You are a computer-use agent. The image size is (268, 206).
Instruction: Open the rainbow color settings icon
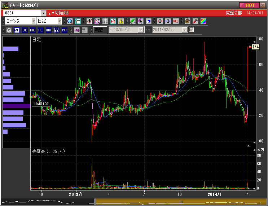pos(203,21)
